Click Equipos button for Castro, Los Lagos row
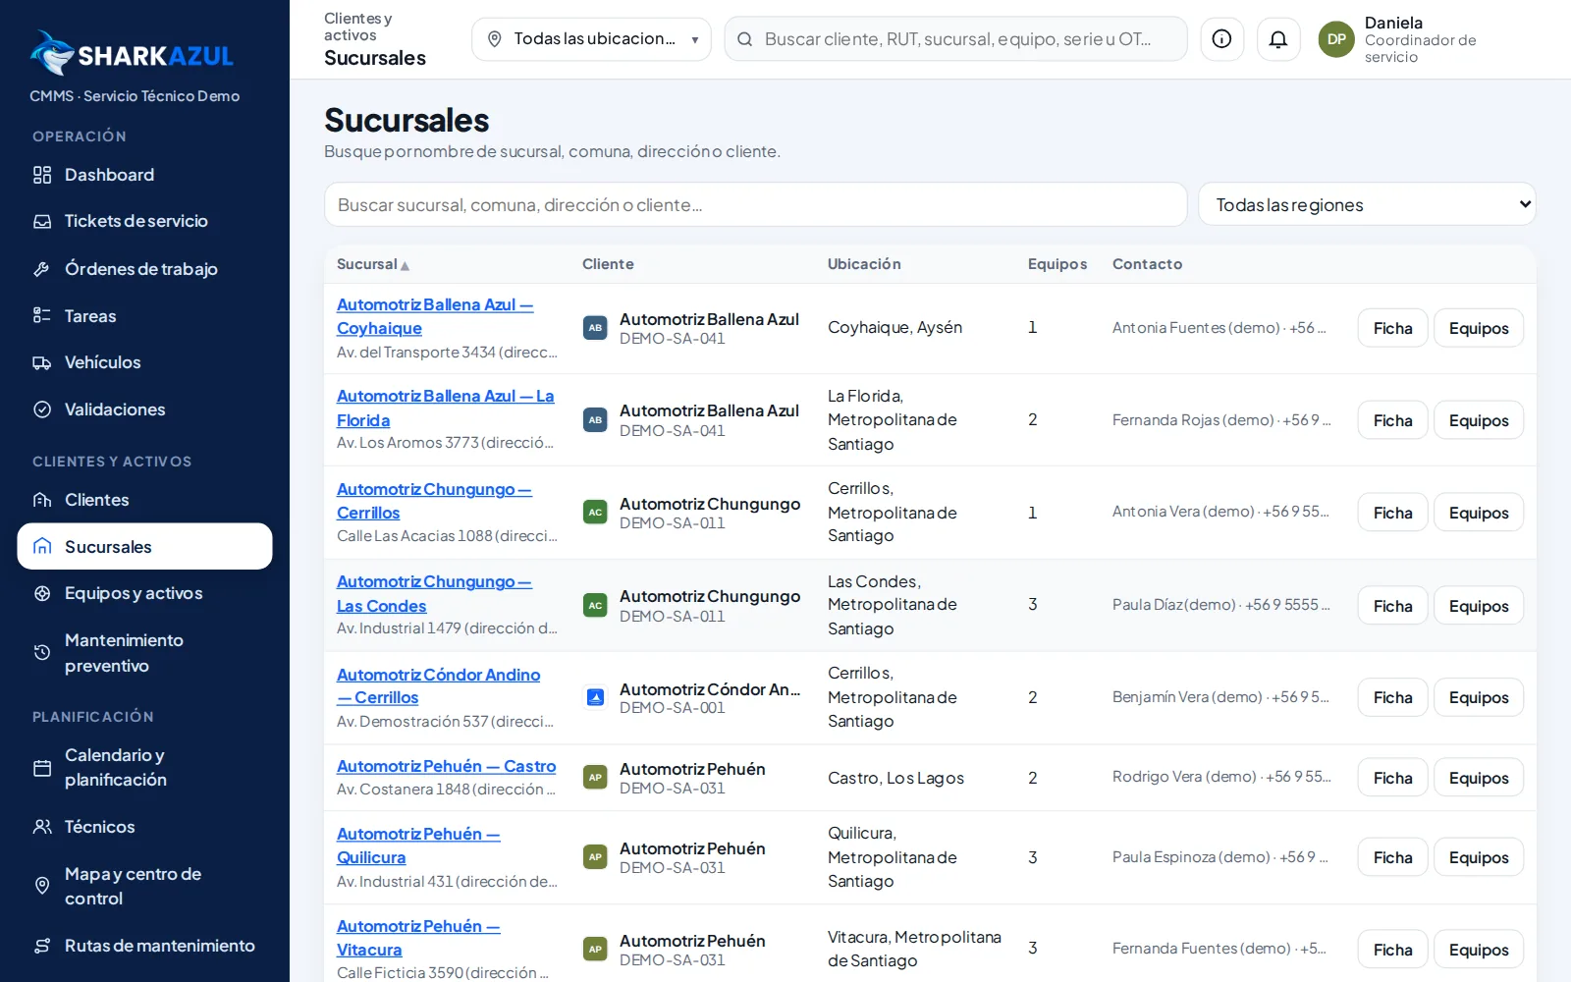This screenshot has height=982, width=1571. coord(1479,778)
